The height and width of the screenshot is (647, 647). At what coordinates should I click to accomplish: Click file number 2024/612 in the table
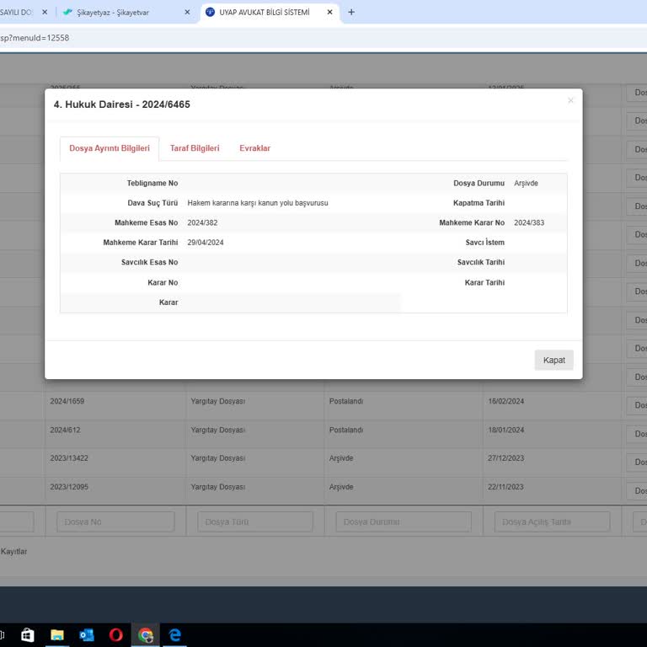pos(65,430)
